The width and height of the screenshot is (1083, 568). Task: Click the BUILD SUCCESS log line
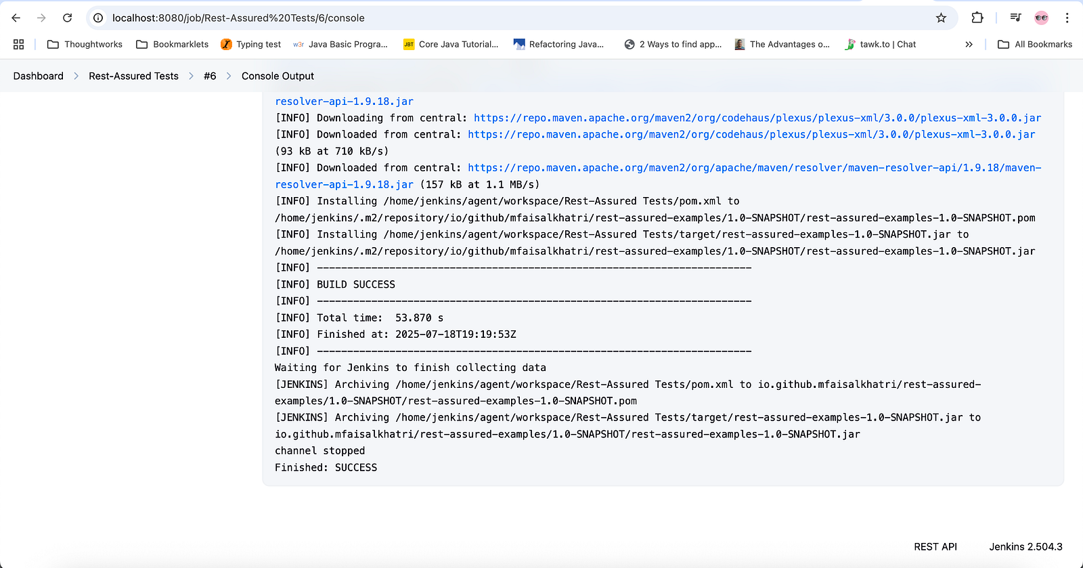coord(335,284)
